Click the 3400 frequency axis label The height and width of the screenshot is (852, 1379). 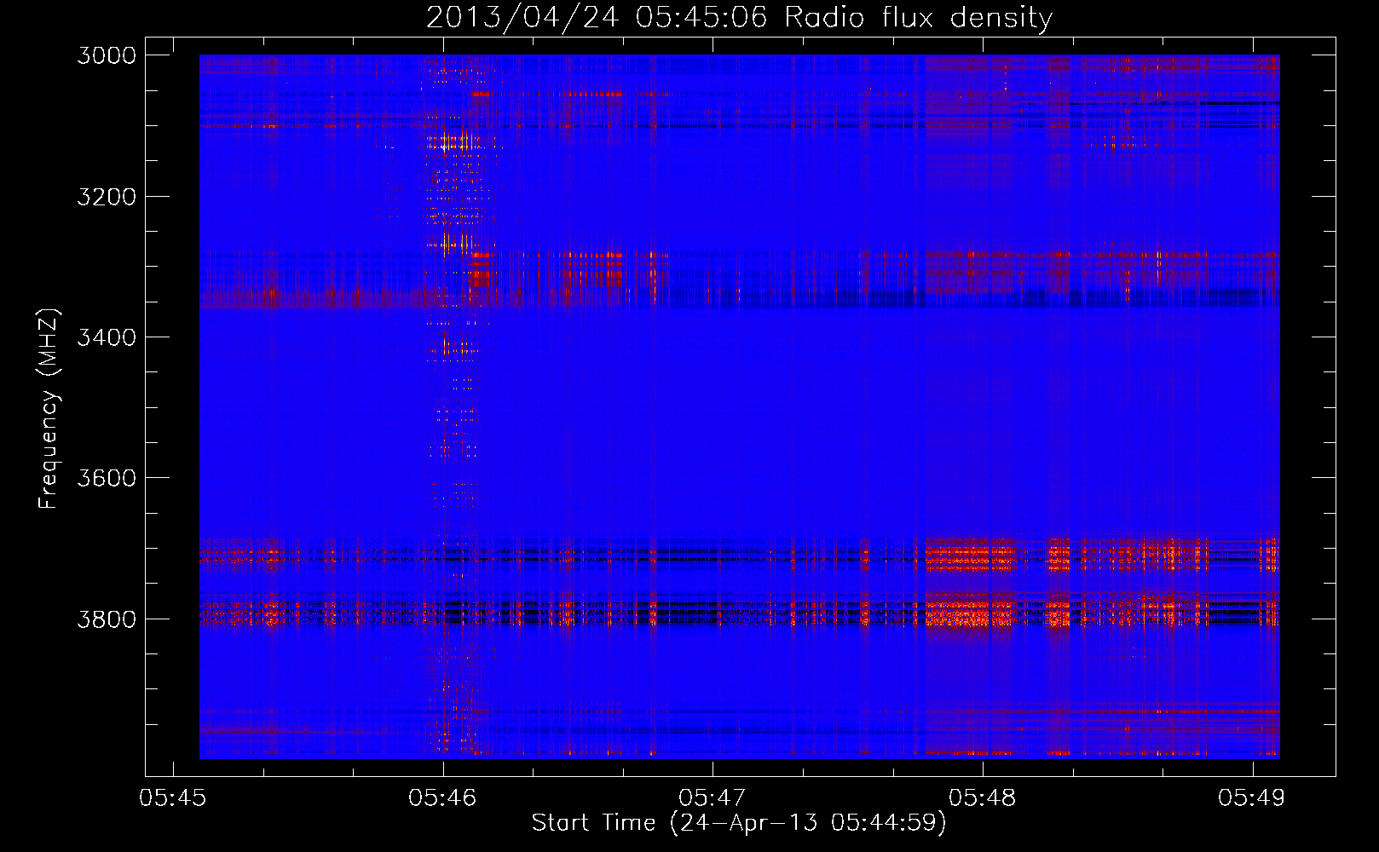[107, 337]
